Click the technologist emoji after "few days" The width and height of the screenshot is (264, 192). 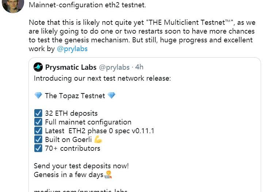click(108, 174)
